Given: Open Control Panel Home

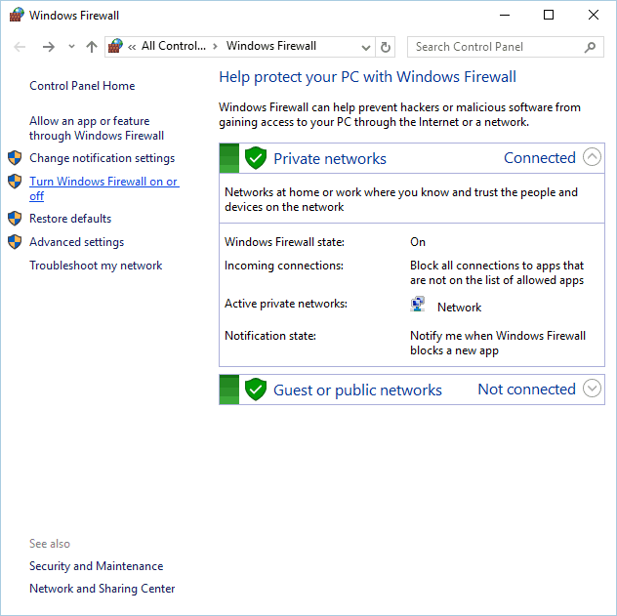Looking at the screenshot, I should pos(82,86).
